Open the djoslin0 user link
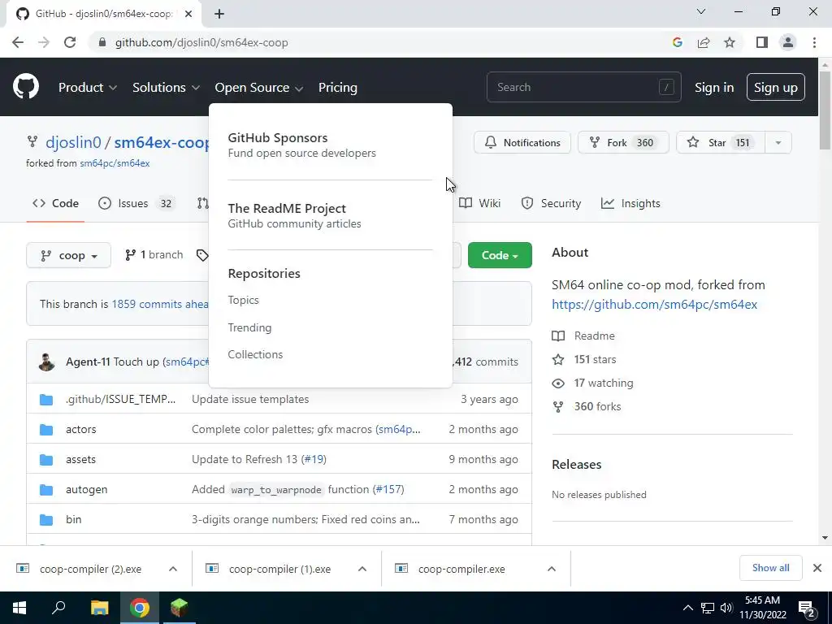The height and width of the screenshot is (624, 832). (73, 142)
